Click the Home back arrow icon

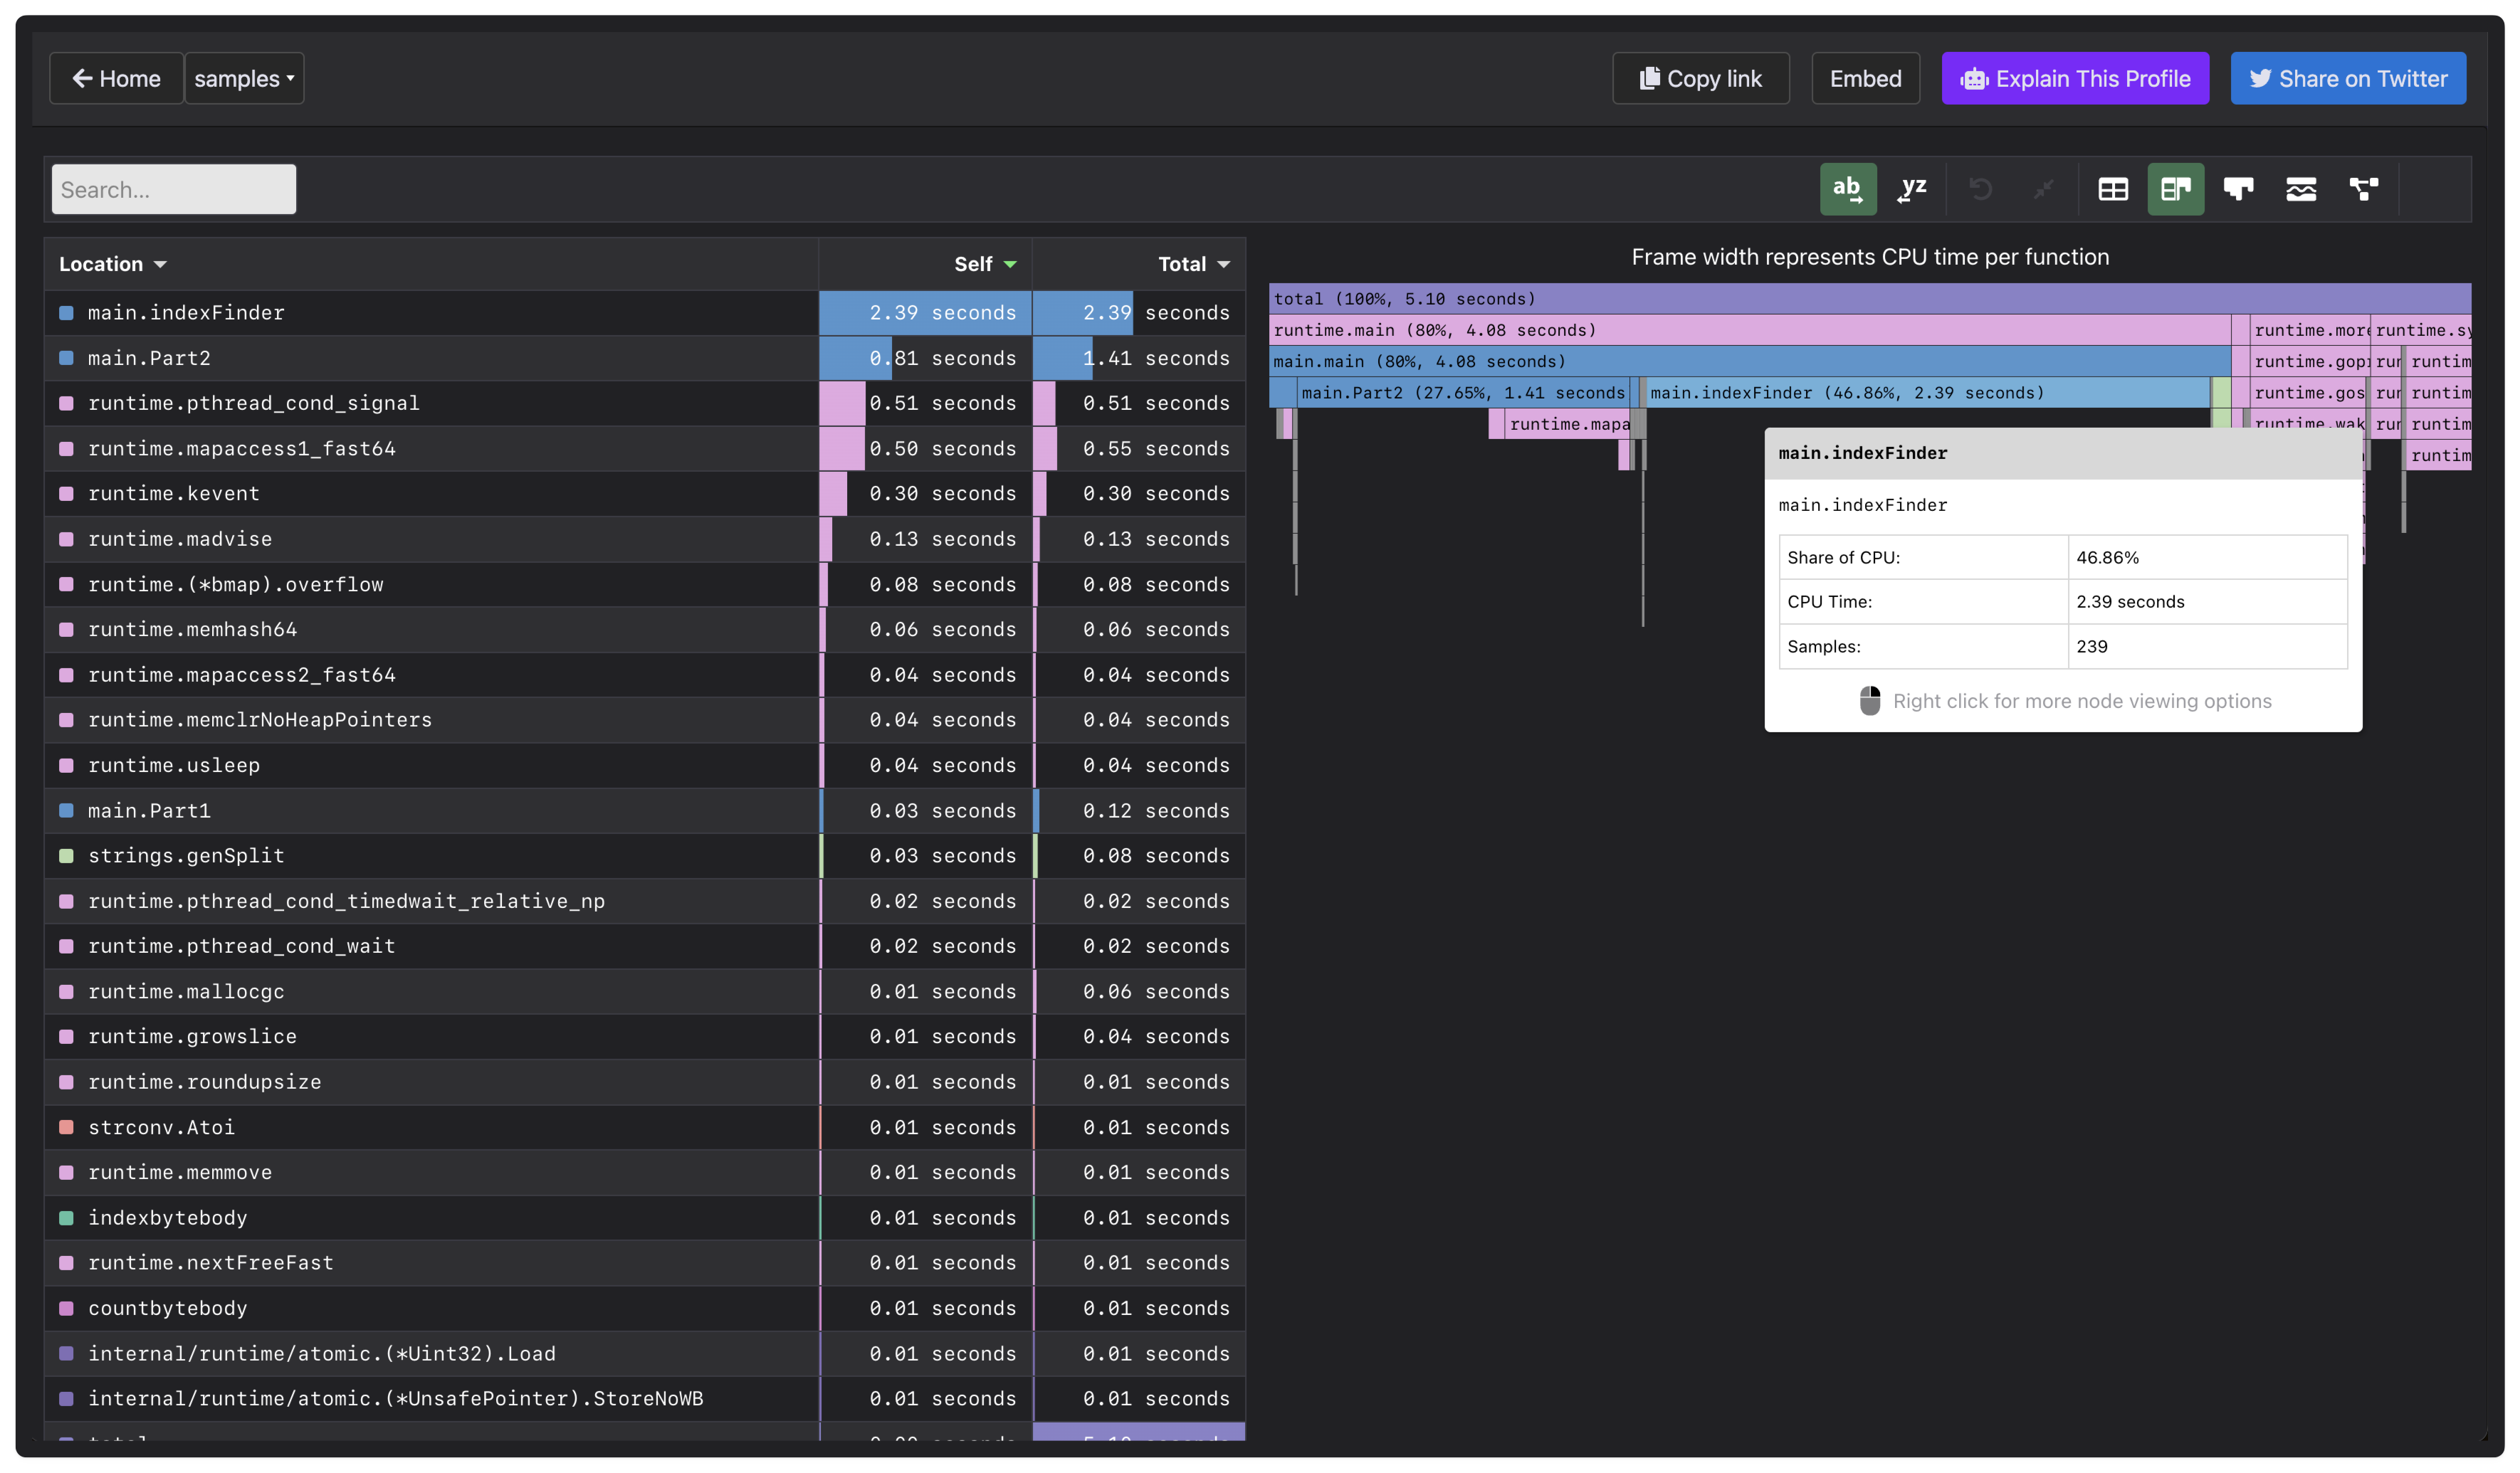pyautogui.click(x=82, y=78)
